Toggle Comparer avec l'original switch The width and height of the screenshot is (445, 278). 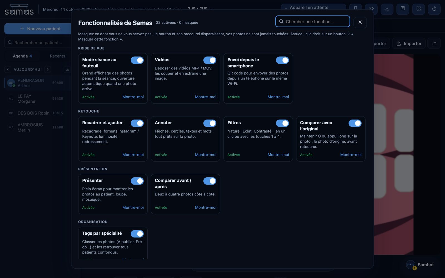355,123
